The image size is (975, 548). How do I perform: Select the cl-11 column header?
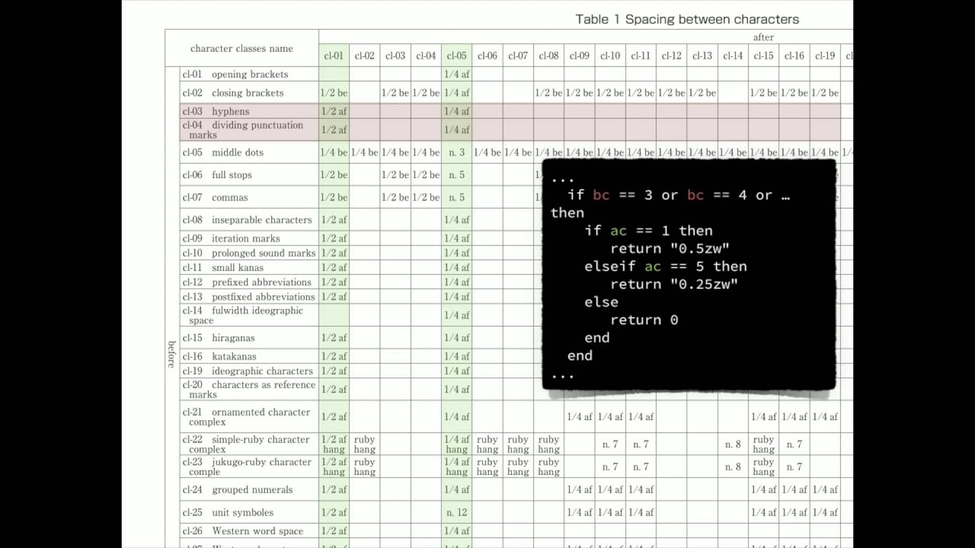(641, 56)
